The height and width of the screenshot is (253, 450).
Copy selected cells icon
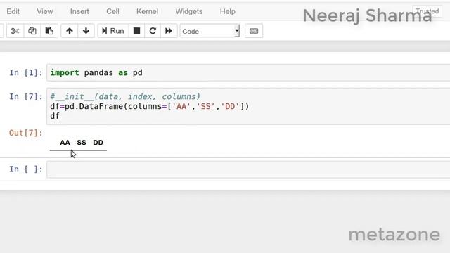click(32, 31)
